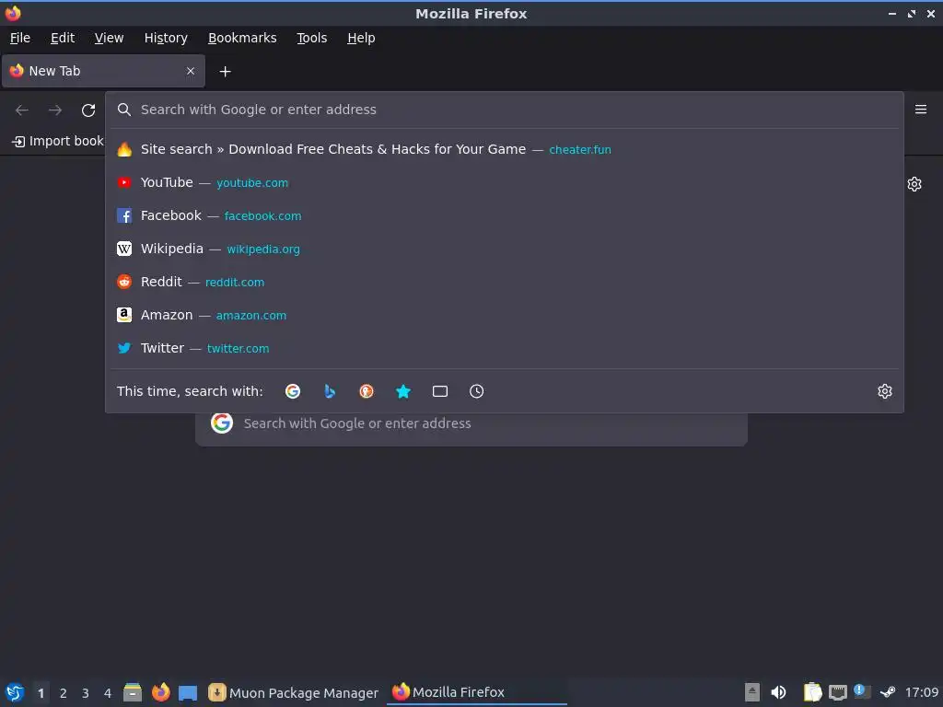This screenshot has width=943, height=707.
Task: Open the View menu
Action: tap(109, 38)
